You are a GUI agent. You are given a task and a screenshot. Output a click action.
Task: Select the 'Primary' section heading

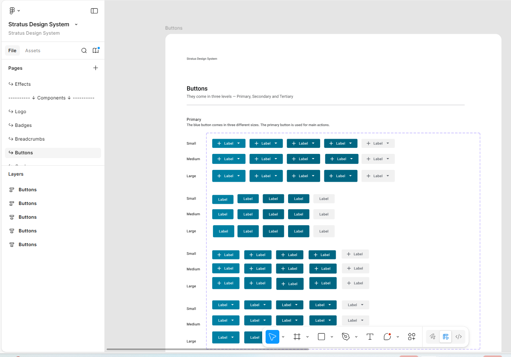[x=194, y=119]
